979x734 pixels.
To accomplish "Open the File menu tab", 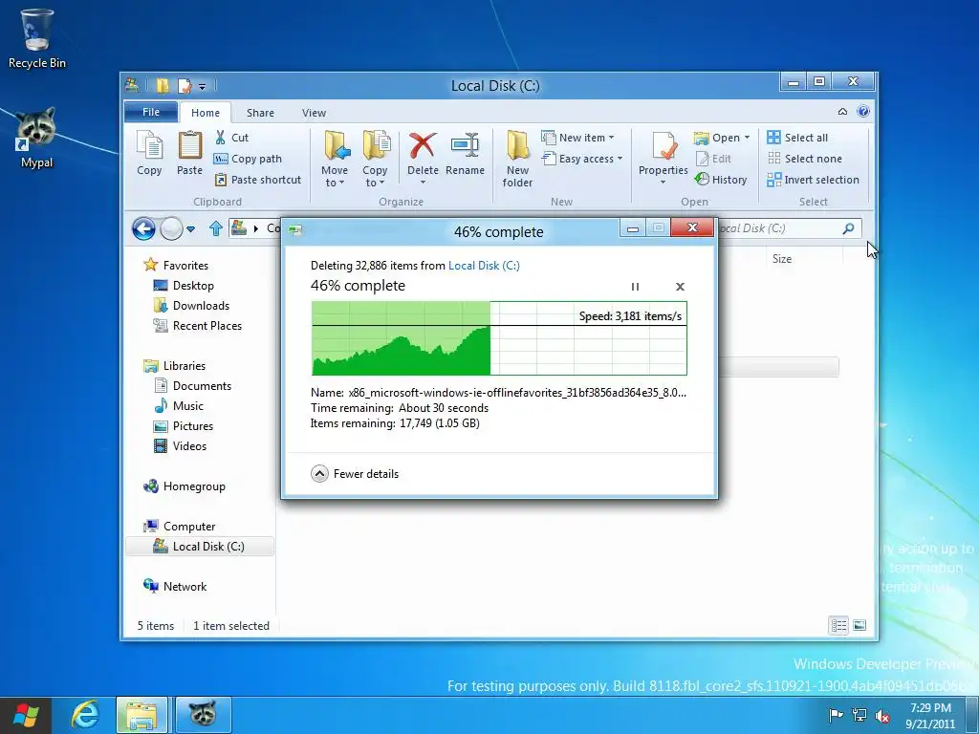I will pyautogui.click(x=151, y=112).
